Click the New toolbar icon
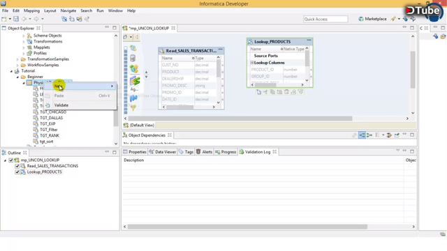The width and height of the screenshot is (447, 251). [4, 19]
